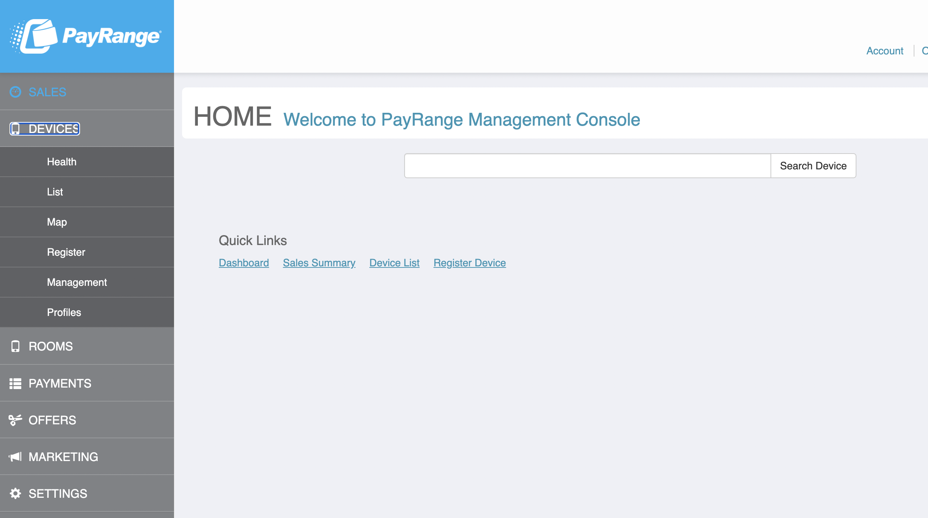Click the Sales Summary quick link
Viewport: 928px width, 518px height.
[319, 262]
